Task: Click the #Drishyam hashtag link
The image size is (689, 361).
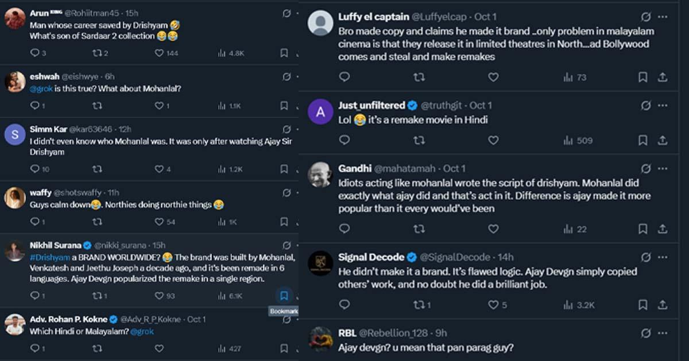Action: pos(49,257)
